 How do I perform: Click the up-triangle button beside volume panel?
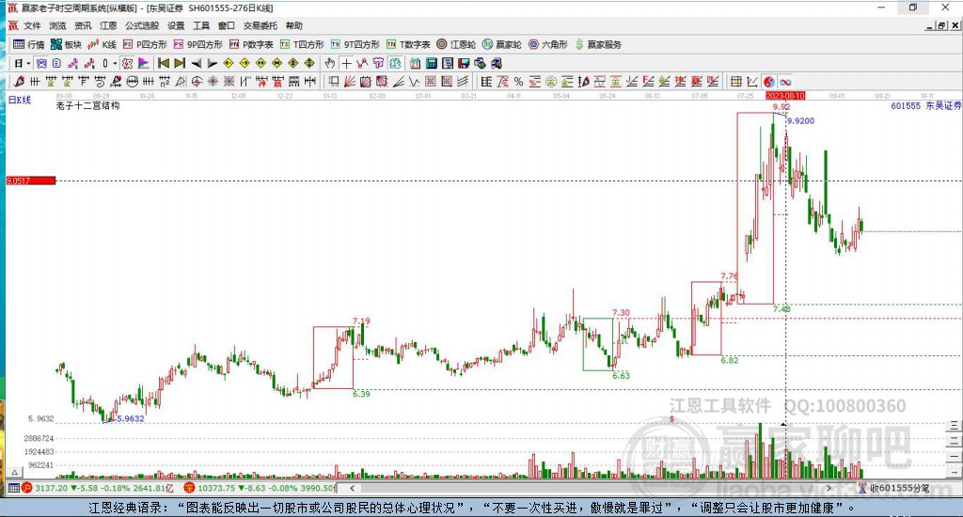15,472
